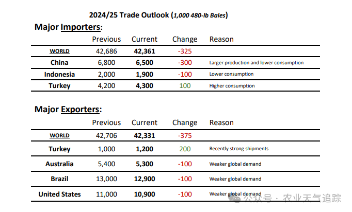The image size is (352, 212).
Task: Click the green 100 Turkey import change
Action: pyautogui.click(x=185, y=86)
